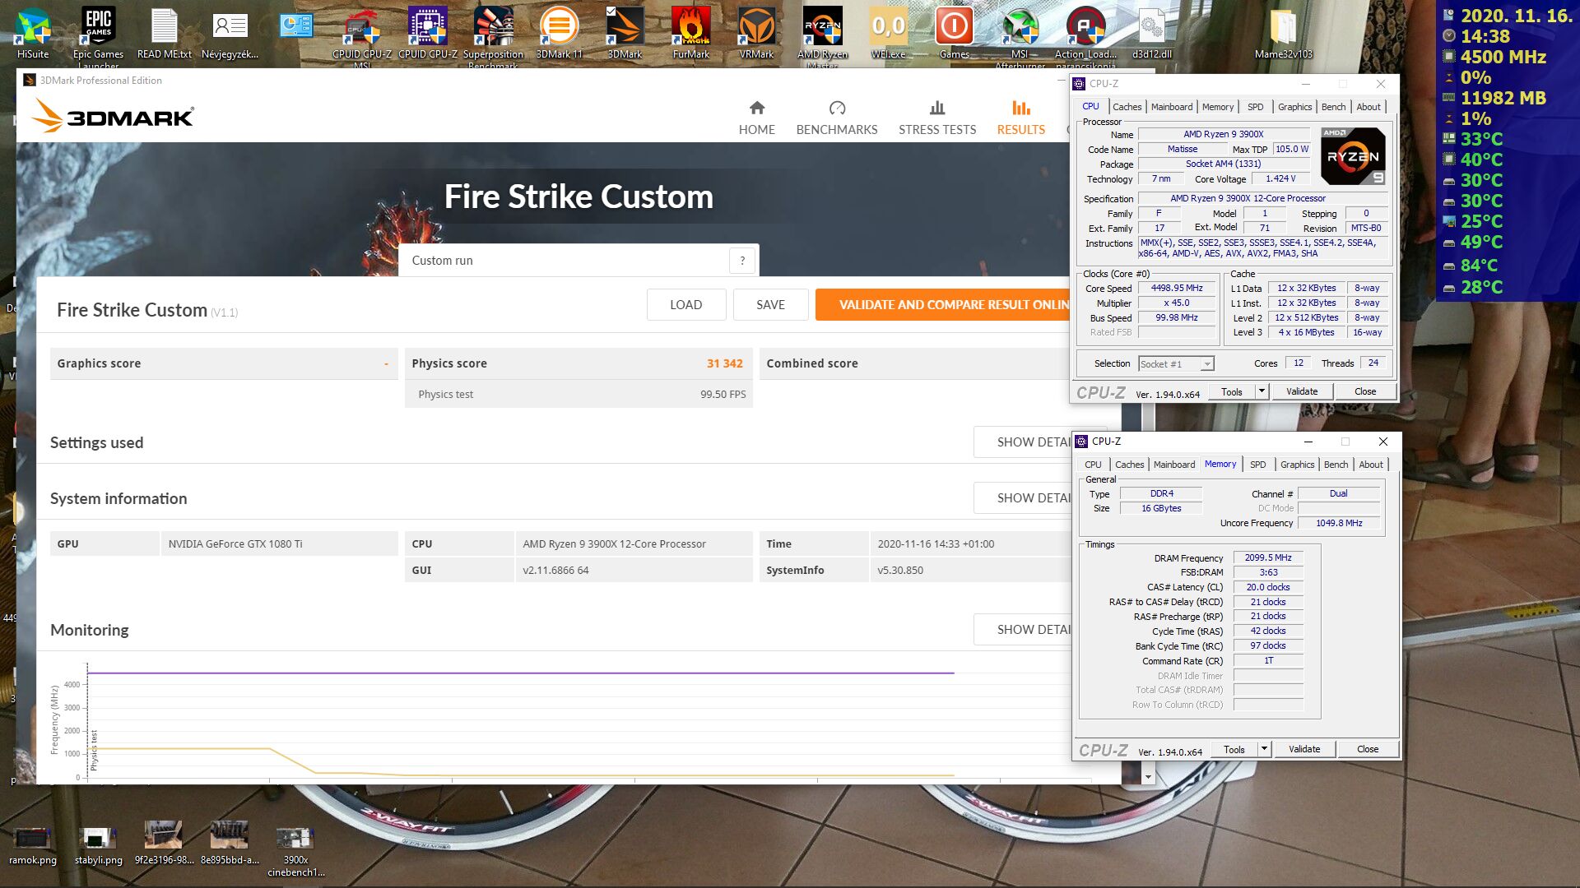Open Tools dropdown arrow in lower CPU-Z
Image resolution: width=1580 pixels, height=888 pixels.
pos(1264,749)
